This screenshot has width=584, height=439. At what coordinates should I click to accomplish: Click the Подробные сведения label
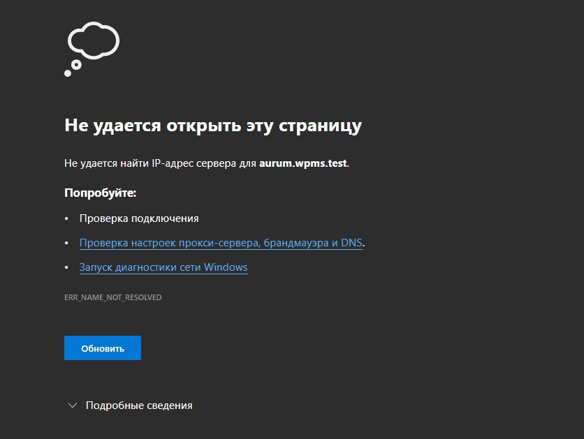[139, 405]
